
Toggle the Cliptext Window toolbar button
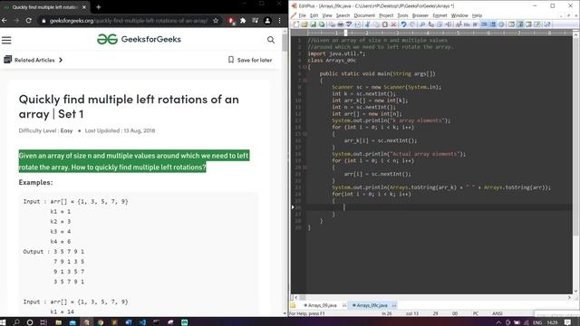click(x=520, y=24)
